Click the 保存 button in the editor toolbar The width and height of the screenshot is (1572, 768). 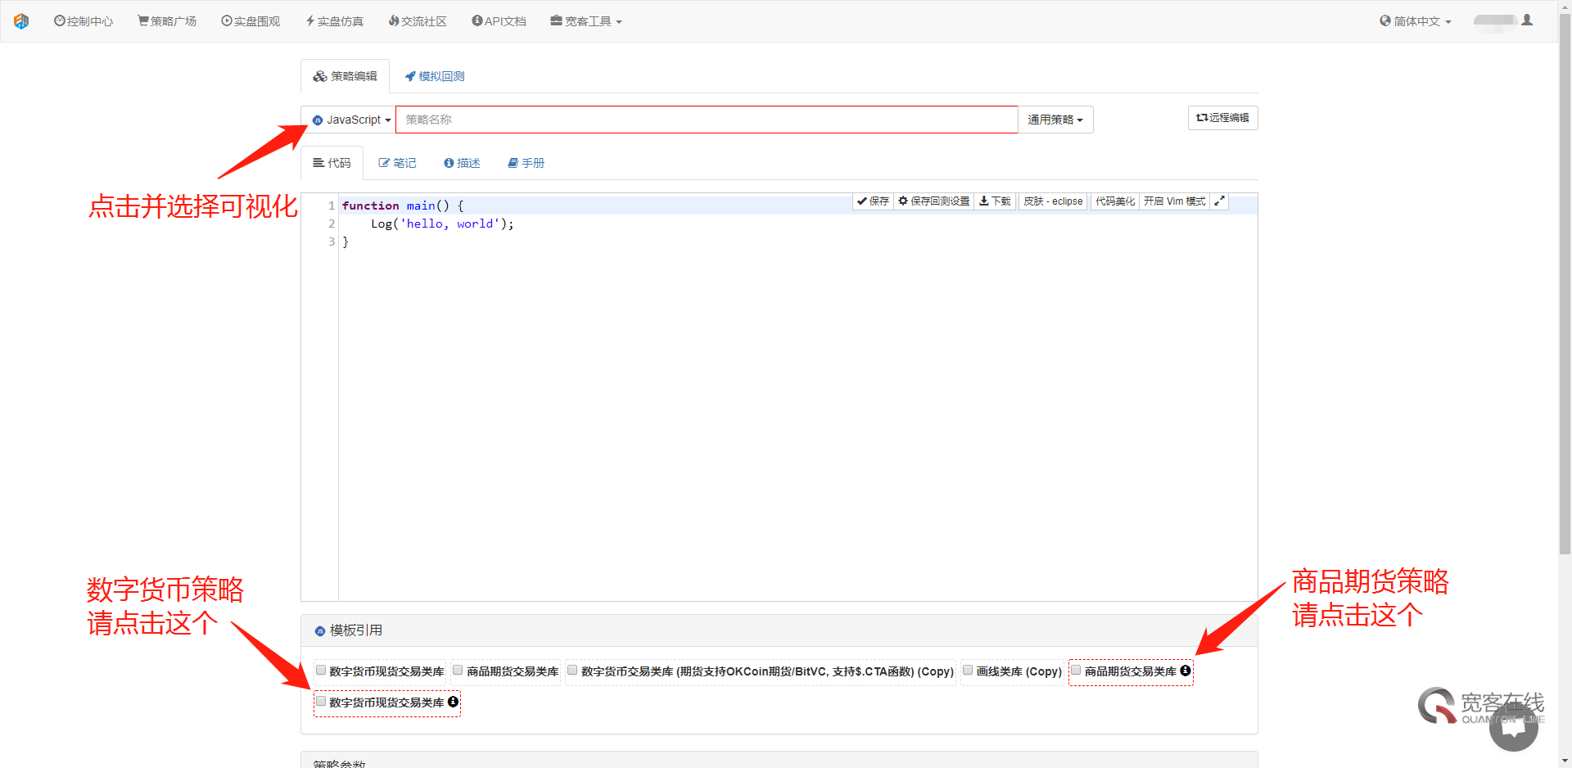point(873,201)
